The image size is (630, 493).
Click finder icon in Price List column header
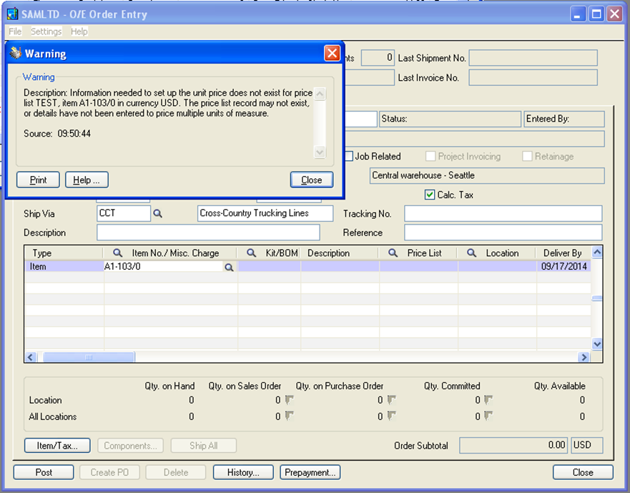coord(393,253)
